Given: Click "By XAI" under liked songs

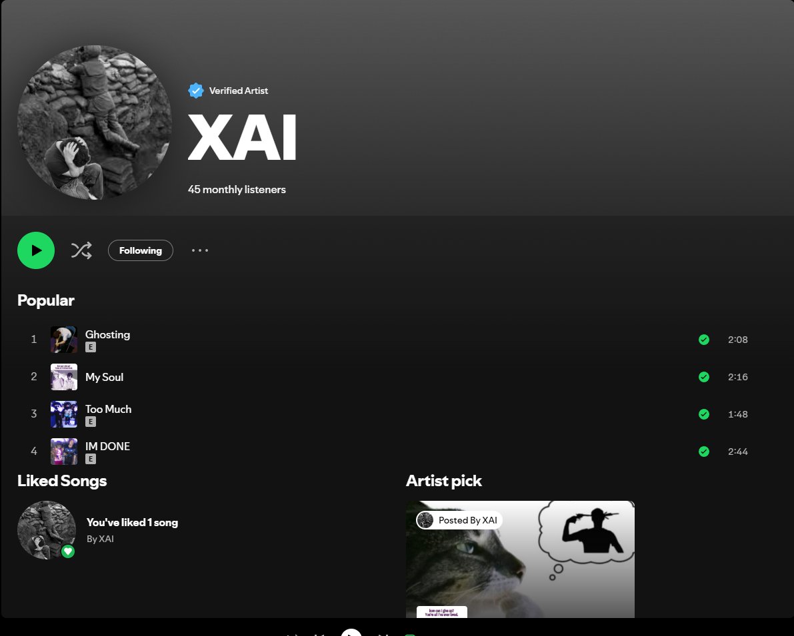Looking at the screenshot, I should [100, 539].
